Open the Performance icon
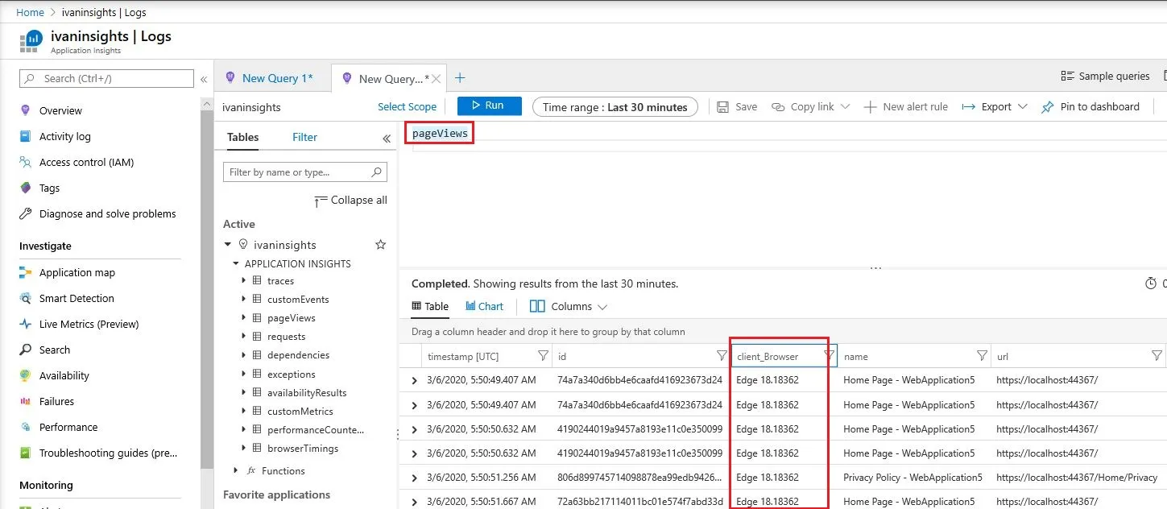 point(25,427)
